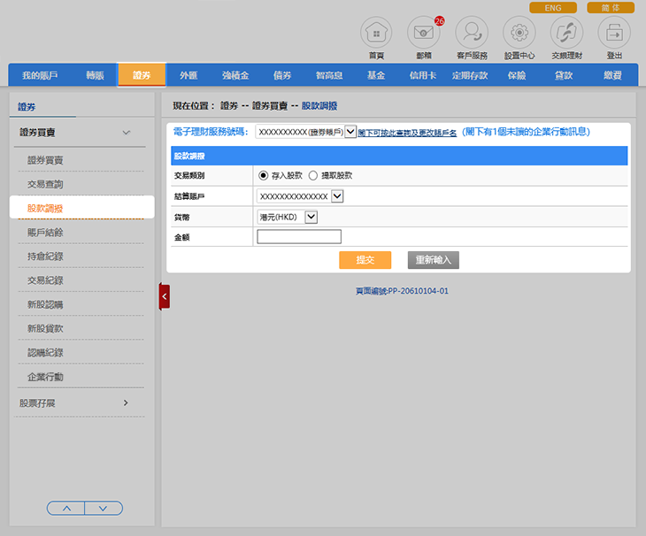Click the 客戶服務 customer service icon

472,34
